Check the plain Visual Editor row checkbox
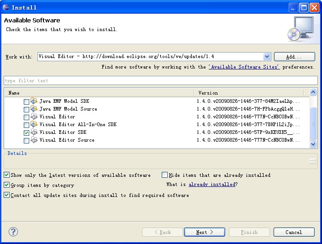Image resolution: width=322 pixels, height=244 pixels. tap(26, 117)
